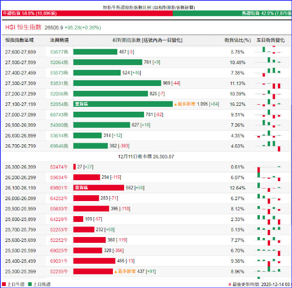Open bear certificate 53531熊
Image resolution: width=292 pixels, height=288 pixels.
(59, 83)
